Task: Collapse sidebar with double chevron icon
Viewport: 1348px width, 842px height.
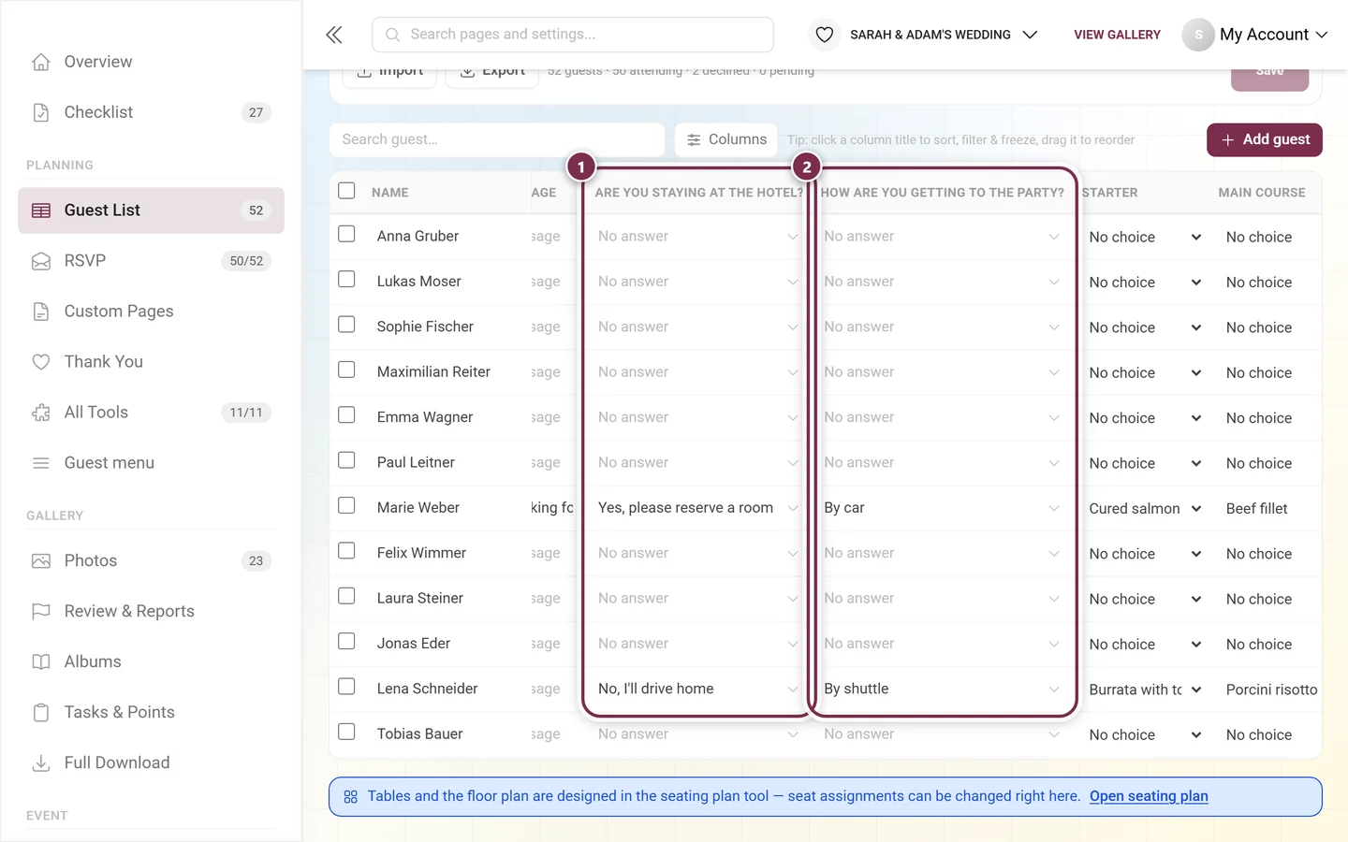Action: (334, 35)
